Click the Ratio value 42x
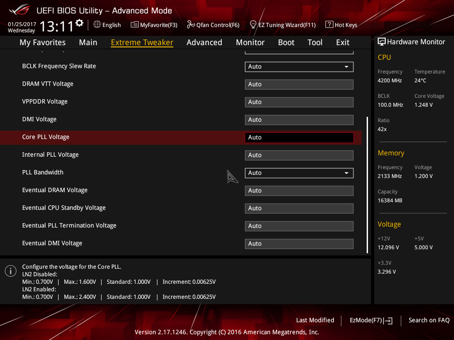The image size is (454, 340). (382, 129)
